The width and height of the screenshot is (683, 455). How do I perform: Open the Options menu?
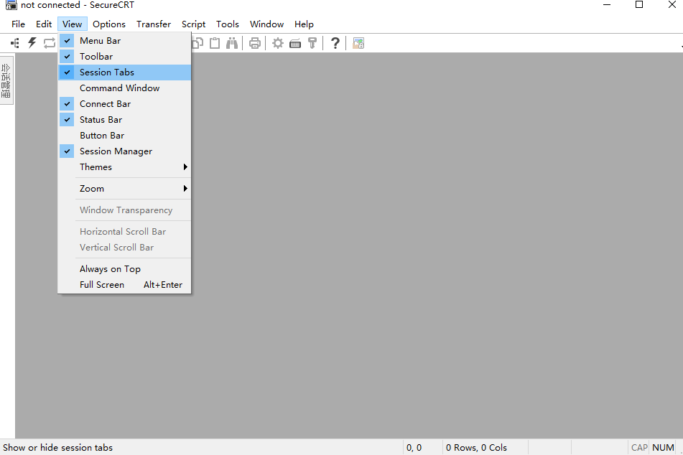pos(109,24)
